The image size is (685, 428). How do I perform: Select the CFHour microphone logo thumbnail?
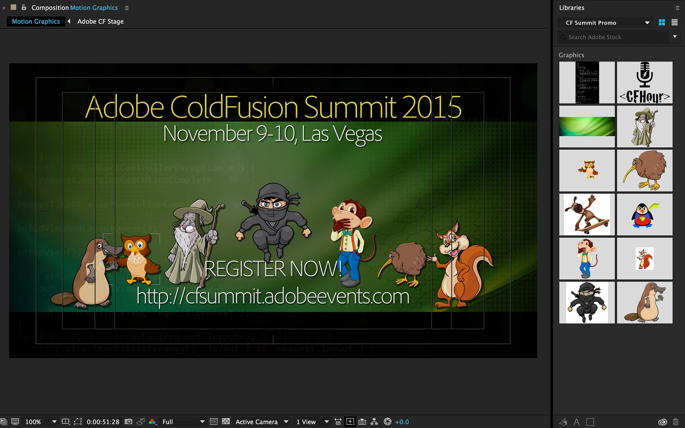645,82
